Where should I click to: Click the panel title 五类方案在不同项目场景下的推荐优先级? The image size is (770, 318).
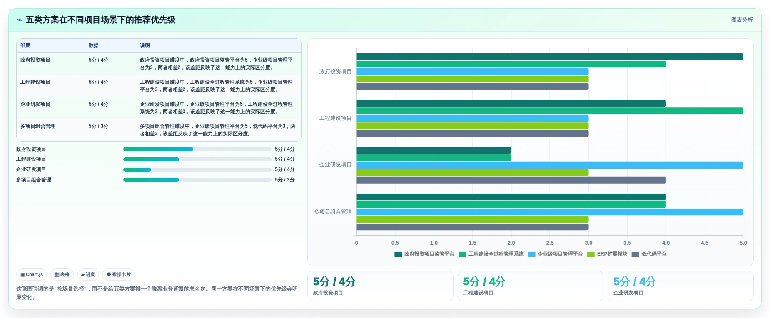tap(101, 20)
